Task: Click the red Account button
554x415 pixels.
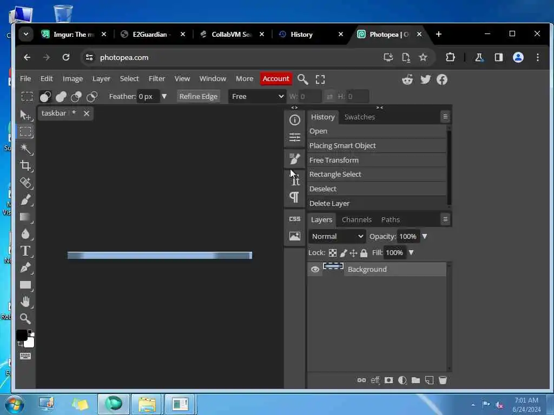Action: coord(276,79)
